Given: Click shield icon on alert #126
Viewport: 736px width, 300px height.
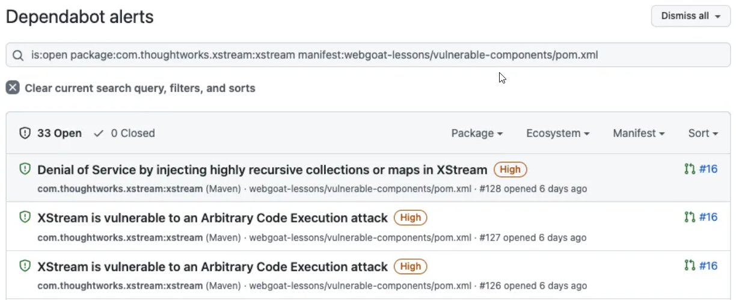Looking at the screenshot, I should pyautogui.click(x=25, y=266).
